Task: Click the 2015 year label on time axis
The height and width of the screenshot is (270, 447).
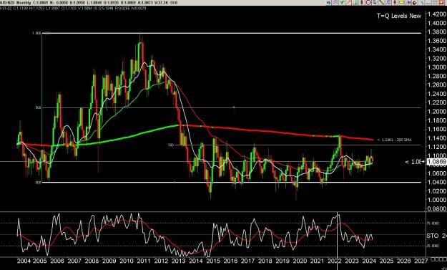Action: [214, 261]
